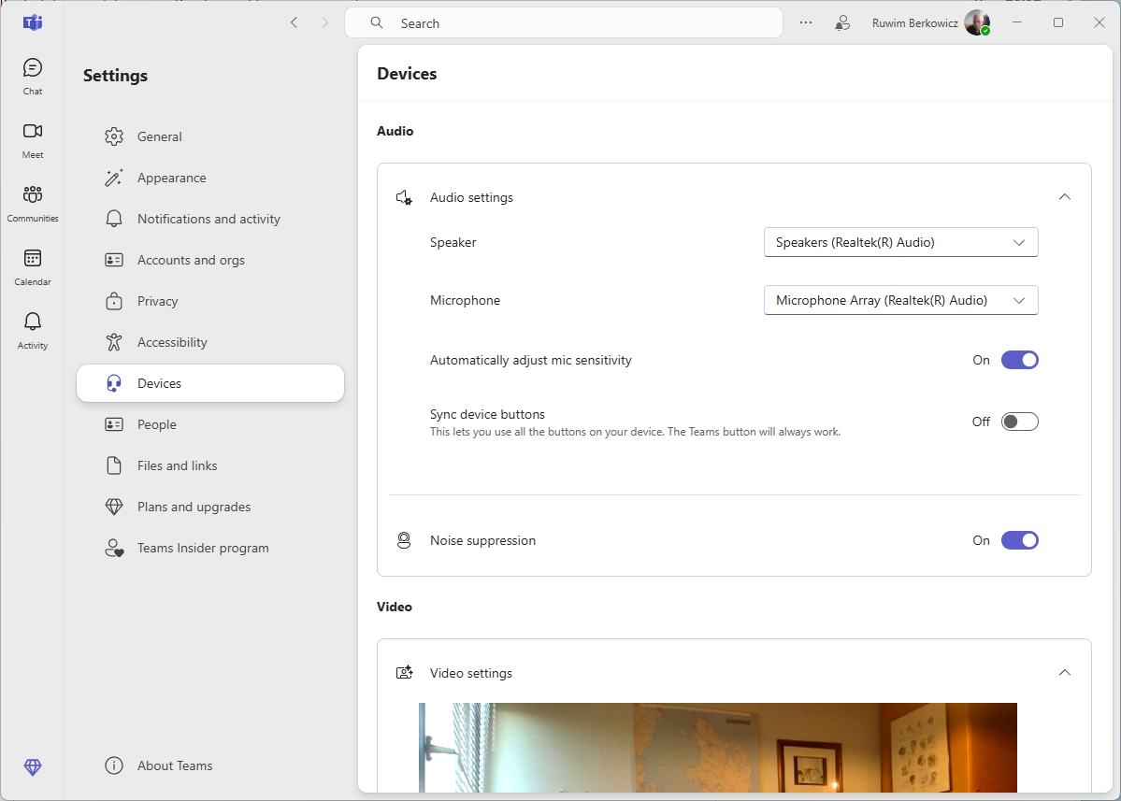Minimize the Teams window

click(x=1016, y=22)
